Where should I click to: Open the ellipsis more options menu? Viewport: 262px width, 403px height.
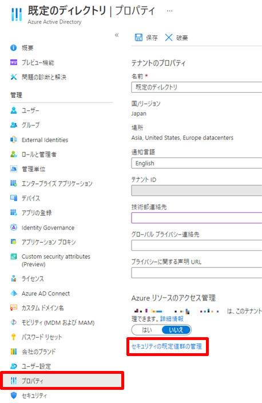point(169,11)
